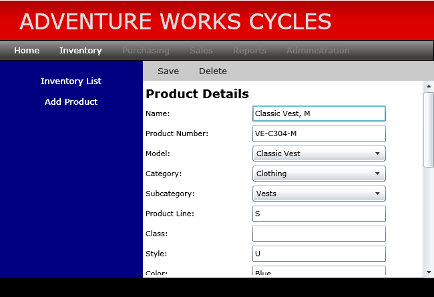Select the disabled Purchasing menu item

146,50
